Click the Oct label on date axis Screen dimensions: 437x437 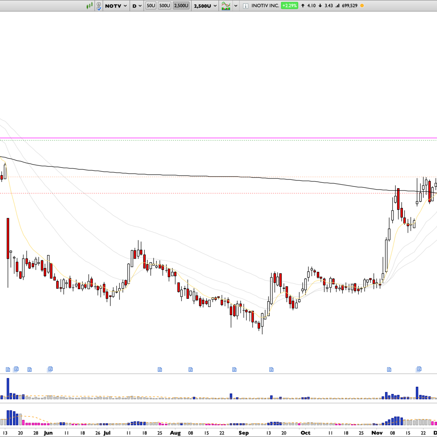pos(306,433)
